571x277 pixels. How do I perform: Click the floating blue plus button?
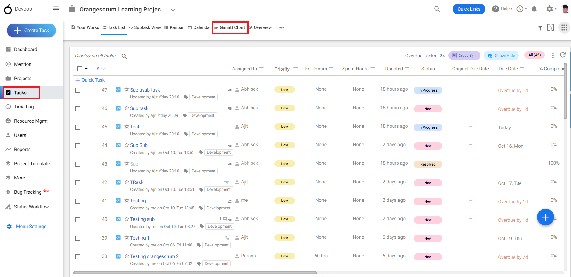(x=545, y=217)
